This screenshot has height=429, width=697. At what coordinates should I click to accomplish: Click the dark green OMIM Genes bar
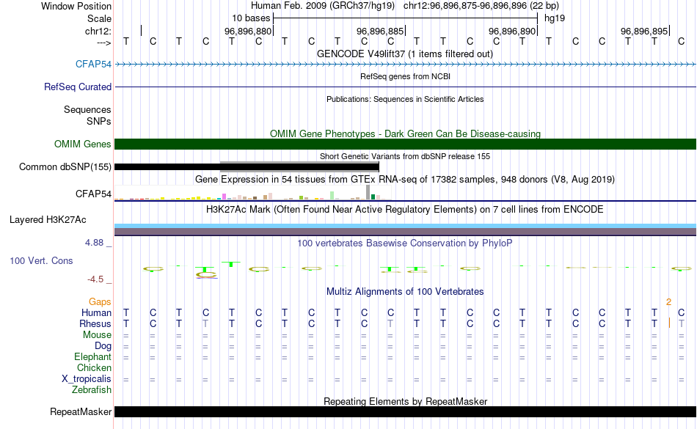pyautogui.click(x=405, y=144)
